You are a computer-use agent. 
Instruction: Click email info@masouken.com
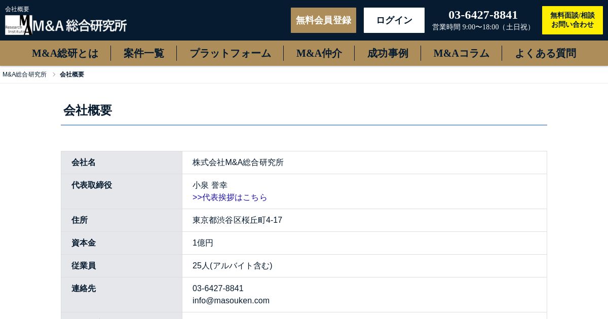231,301
